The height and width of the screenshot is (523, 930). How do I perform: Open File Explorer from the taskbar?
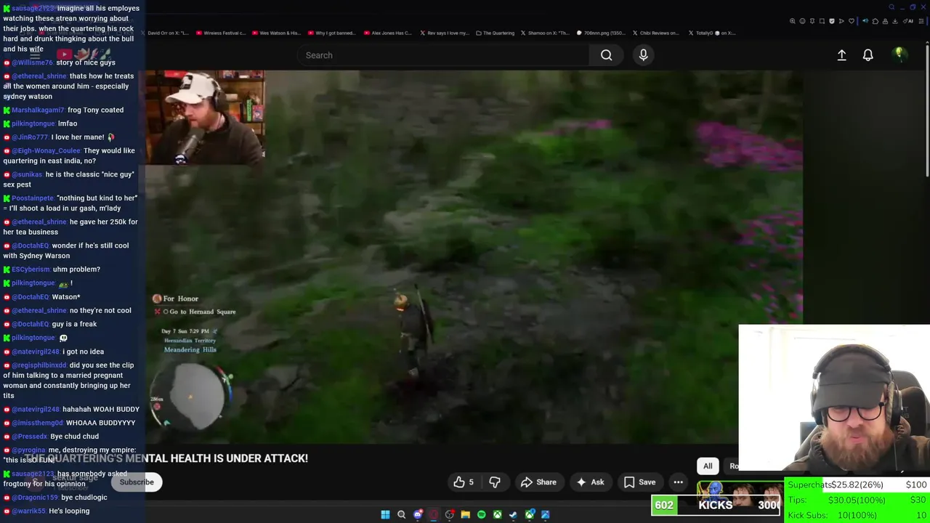[x=465, y=515]
